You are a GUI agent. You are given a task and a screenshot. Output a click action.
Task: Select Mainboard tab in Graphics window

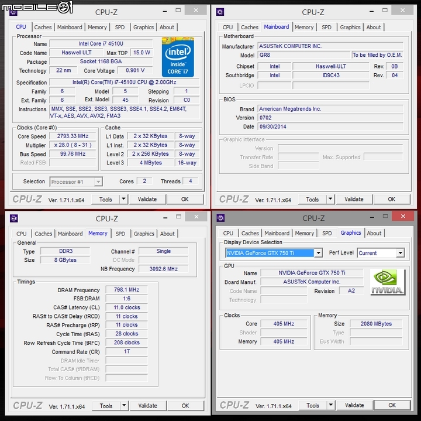coord(277,233)
